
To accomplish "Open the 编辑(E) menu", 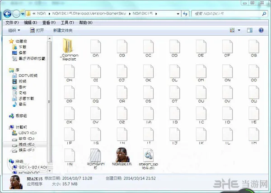I will coord(30,23).
